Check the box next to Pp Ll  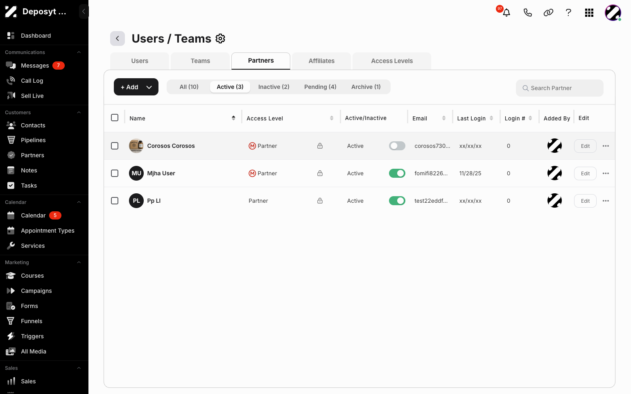115,201
